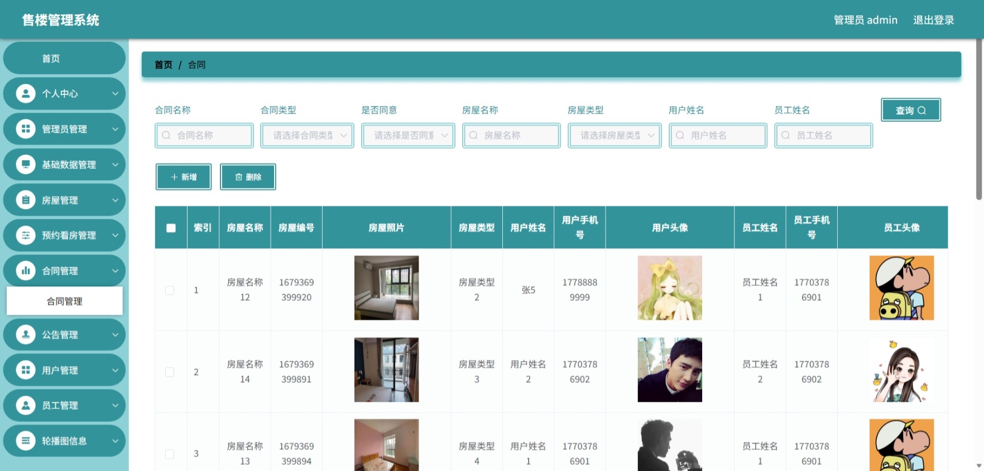
Task: Expand 基础数据管理 menu chevron
Action: pyautogui.click(x=115, y=165)
